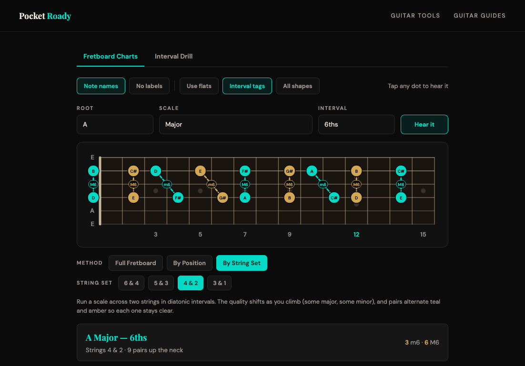525x366 pixels.
Task: Tap the amber G# dot at fret 6
Action: click(x=222, y=198)
